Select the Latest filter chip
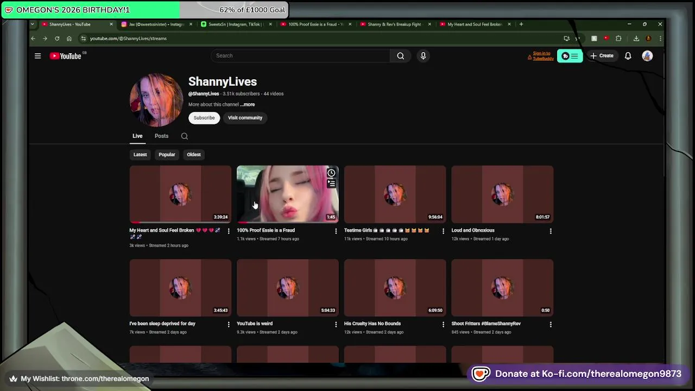The width and height of the screenshot is (695, 391). pos(140,155)
